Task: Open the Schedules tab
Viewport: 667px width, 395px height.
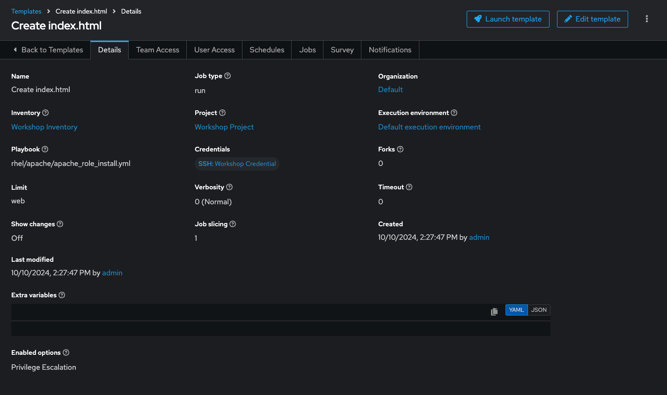Action: point(267,50)
